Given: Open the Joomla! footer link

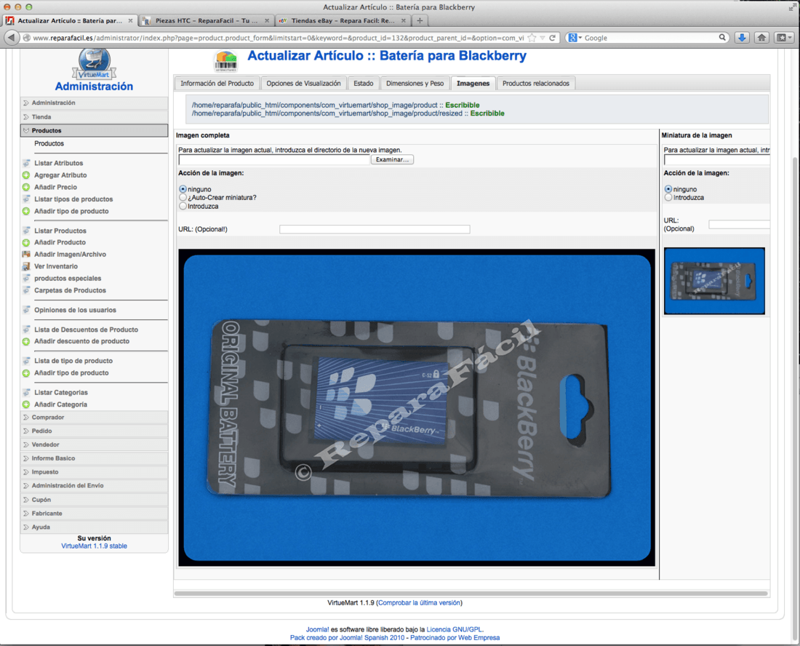Looking at the screenshot, I should tap(317, 630).
